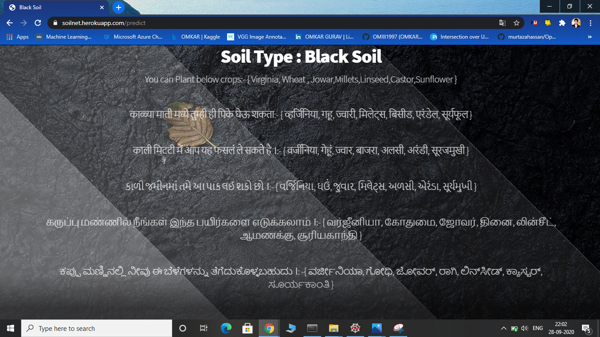Viewport: 600px width, 337px height.
Task: Bookmark this page with the star icon
Action: (517, 23)
